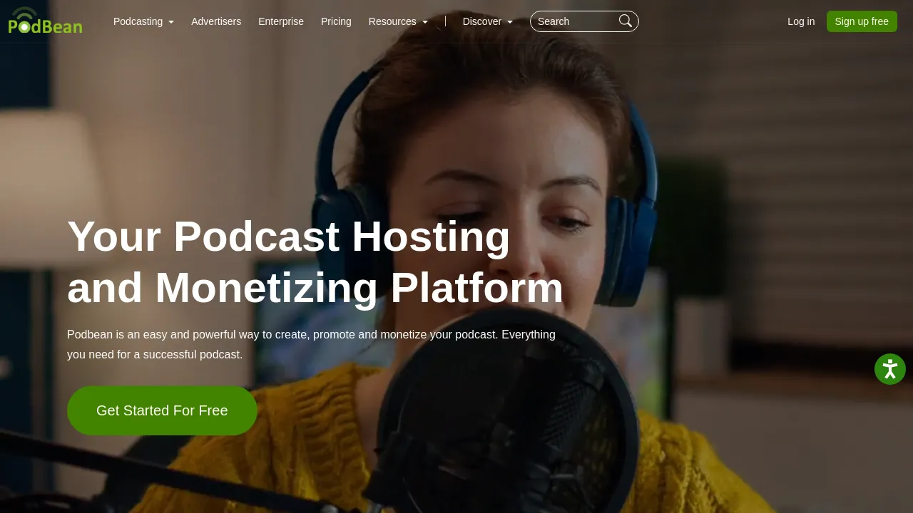This screenshot has height=513, width=913.
Task: Click the "Your Podcast Hosting" headline
Action: 315,261
